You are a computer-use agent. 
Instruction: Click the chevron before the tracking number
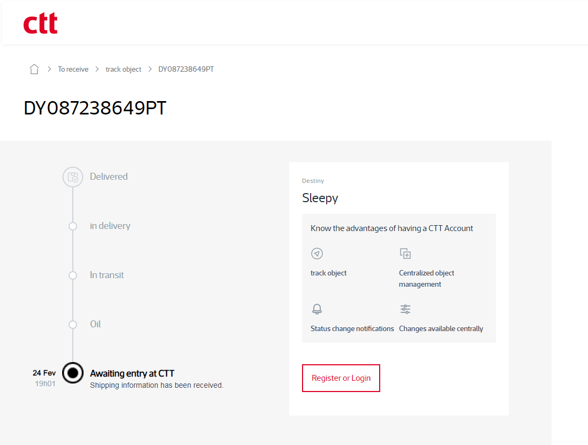click(150, 69)
